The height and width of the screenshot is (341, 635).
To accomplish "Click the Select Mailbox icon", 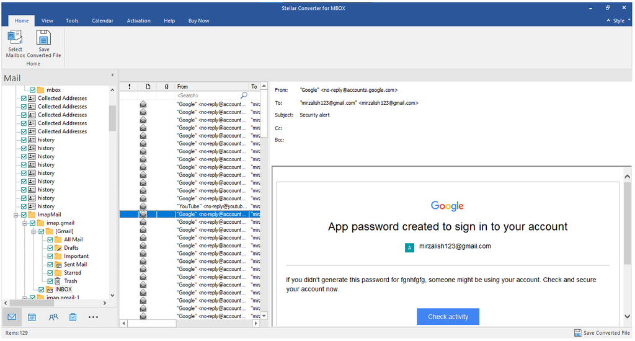I will [16, 37].
